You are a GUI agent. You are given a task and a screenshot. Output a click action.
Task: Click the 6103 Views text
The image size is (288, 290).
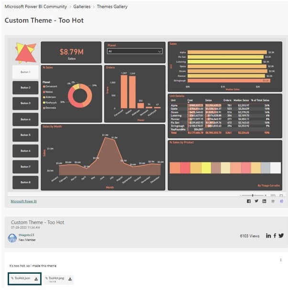coord(249,236)
